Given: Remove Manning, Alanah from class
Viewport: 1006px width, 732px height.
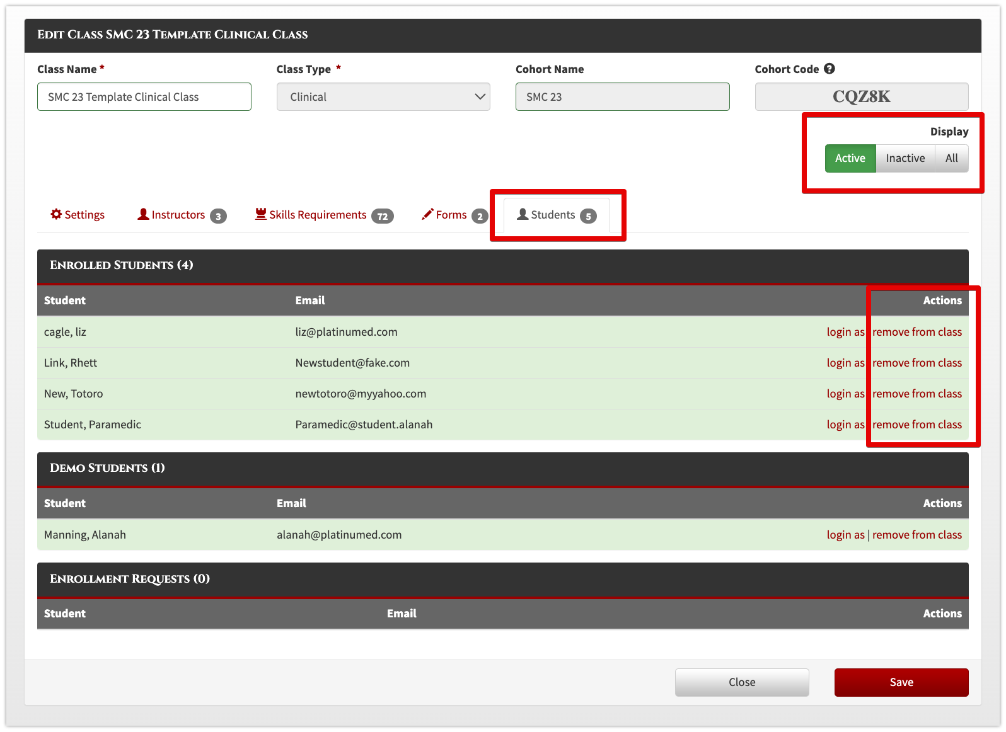Looking at the screenshot, I should click(917, 535).
